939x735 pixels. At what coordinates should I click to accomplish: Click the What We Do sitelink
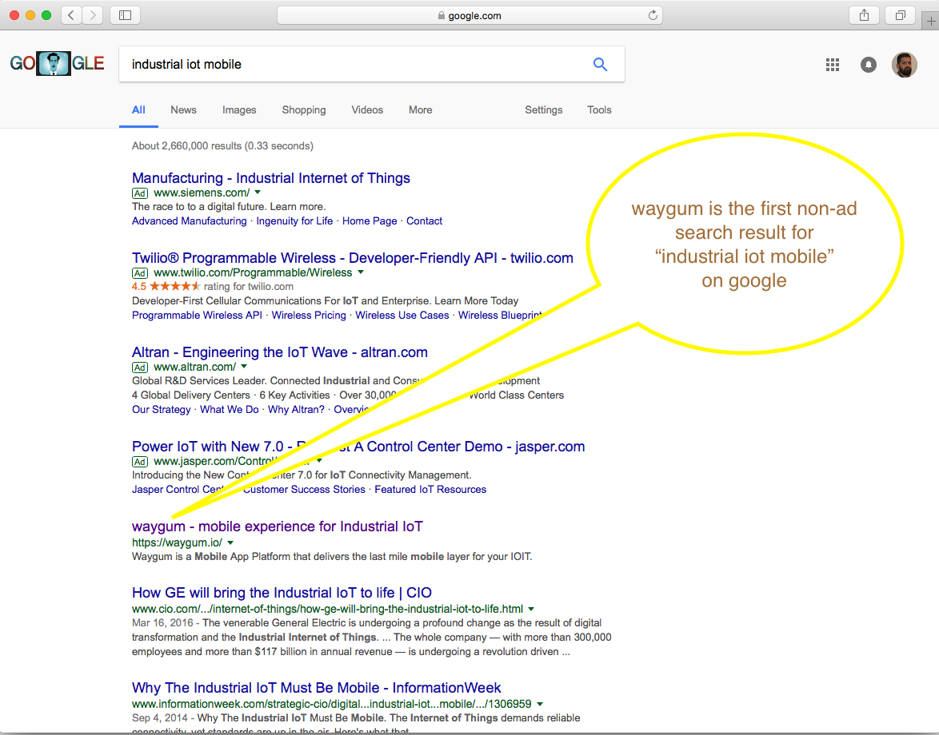pos(230,410)
